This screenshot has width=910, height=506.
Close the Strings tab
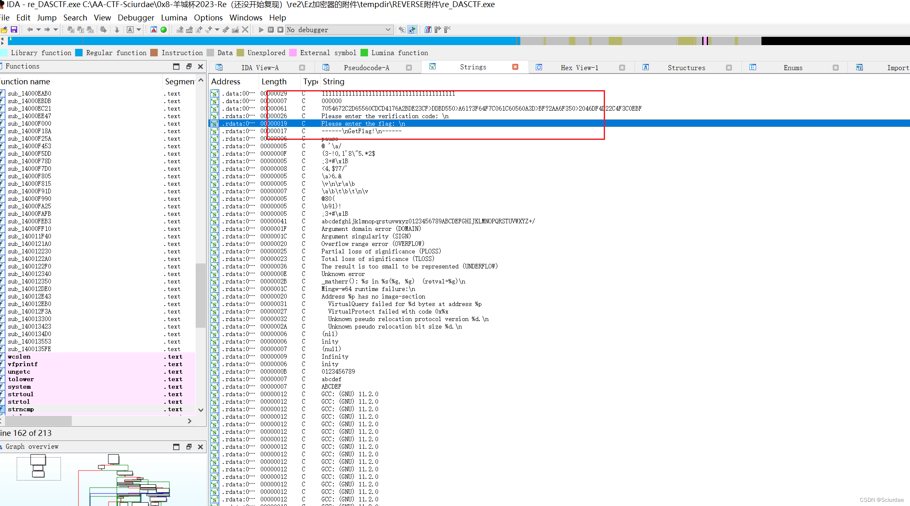click(515, 67)
